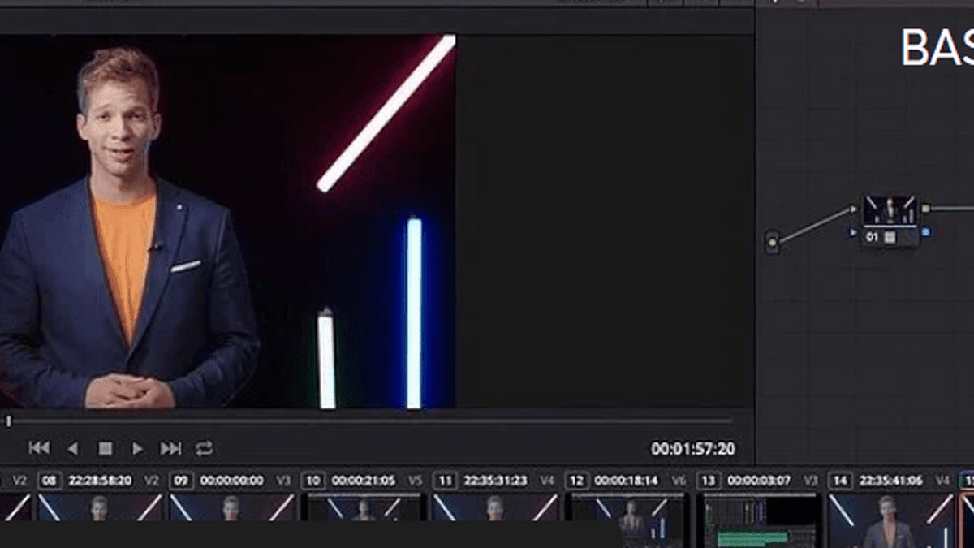
Task: Select clip 10 thumbnail
Action: click(364, 507)
